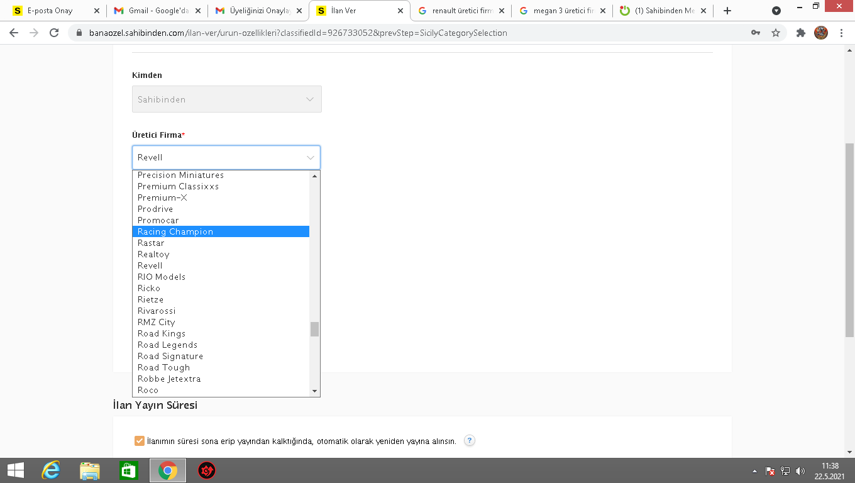
Task: Switch to the Sahibinden Mesaj tab
Action: pos(663,11)
